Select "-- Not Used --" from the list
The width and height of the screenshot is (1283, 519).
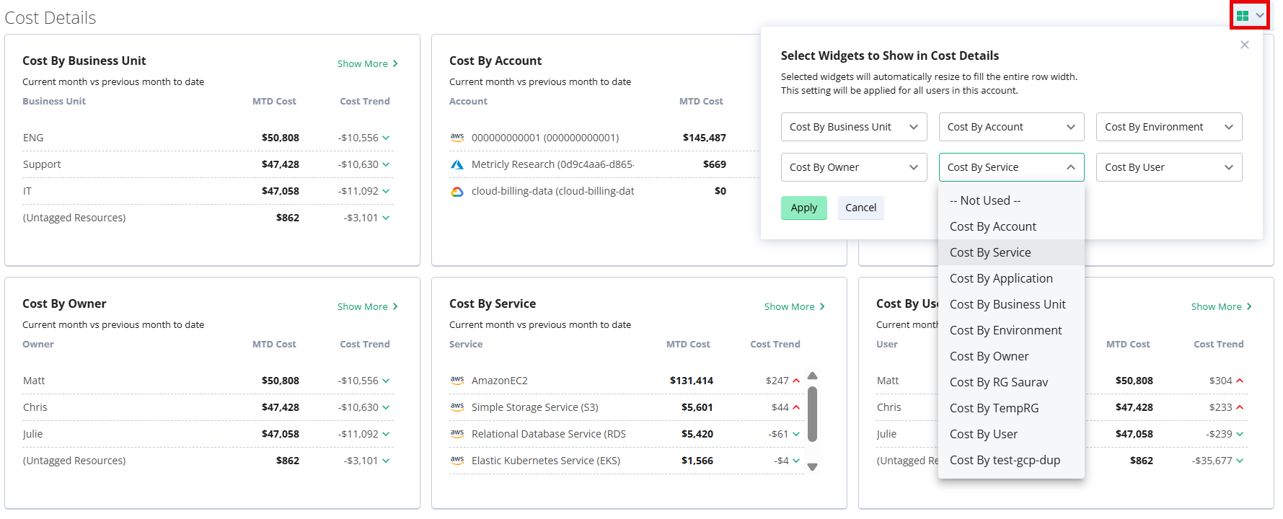984,200
